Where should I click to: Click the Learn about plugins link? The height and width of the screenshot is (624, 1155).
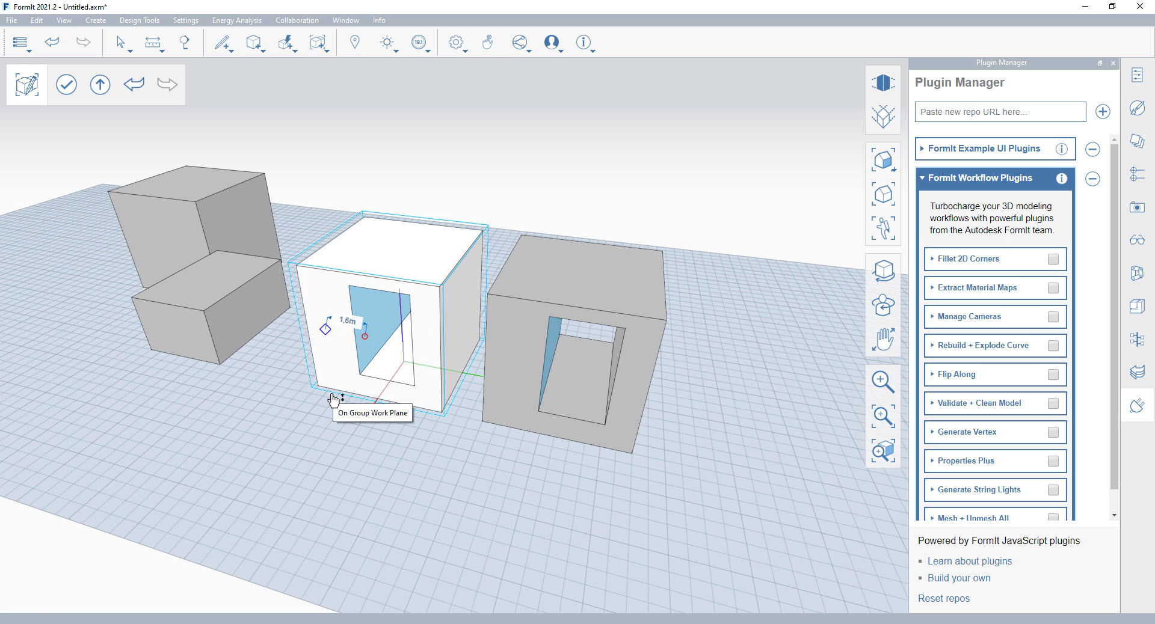click(x=969, y=561)
